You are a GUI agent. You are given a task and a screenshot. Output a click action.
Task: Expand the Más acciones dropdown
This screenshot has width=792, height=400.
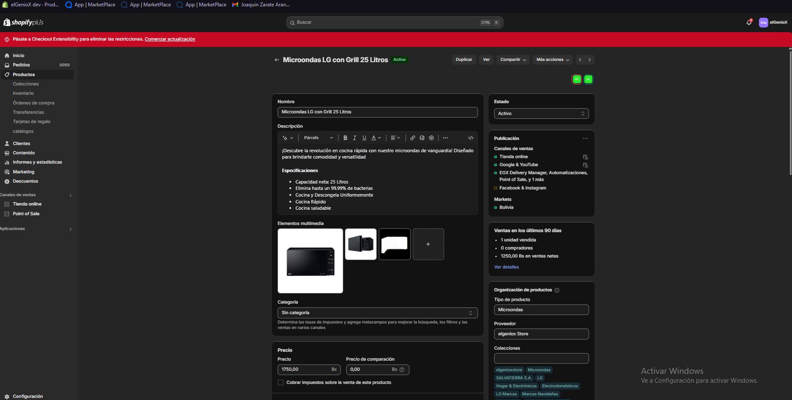pyautogui.click(x=553, y=60)
